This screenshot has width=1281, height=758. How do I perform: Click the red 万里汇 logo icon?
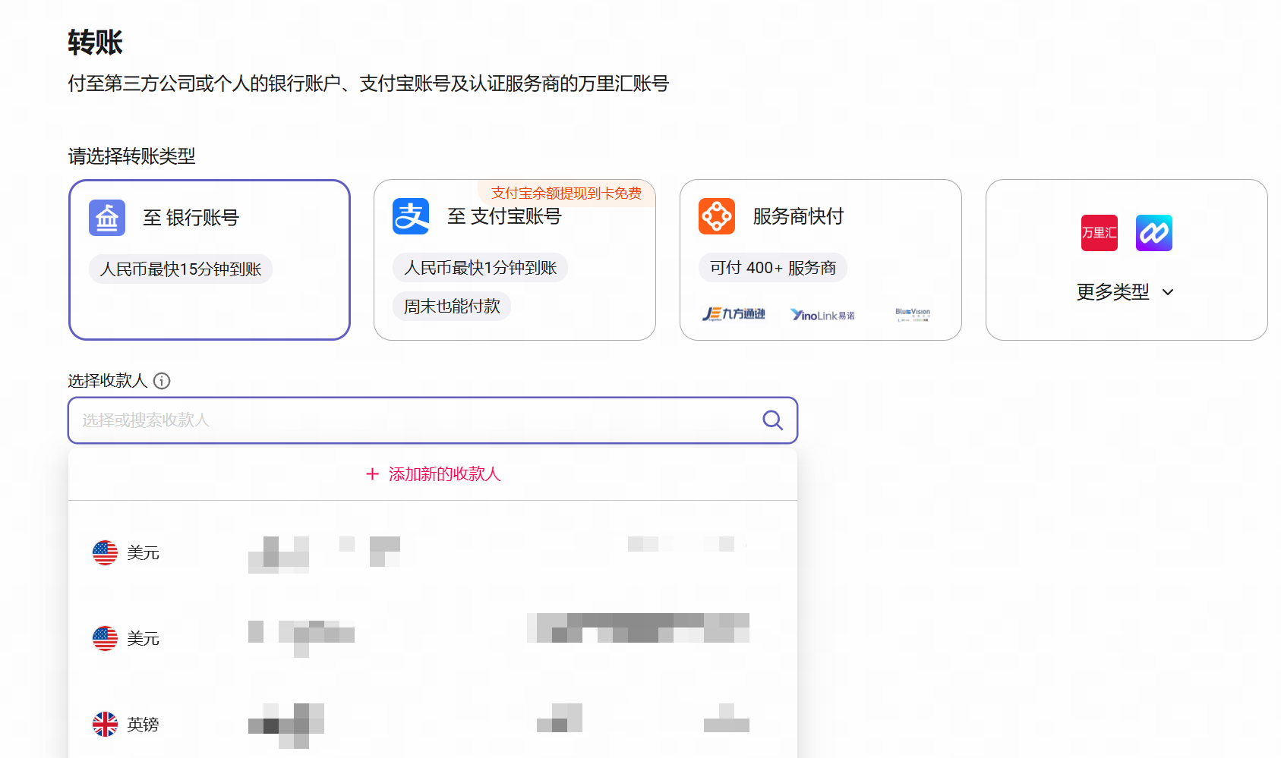(x=1099, y=233)
